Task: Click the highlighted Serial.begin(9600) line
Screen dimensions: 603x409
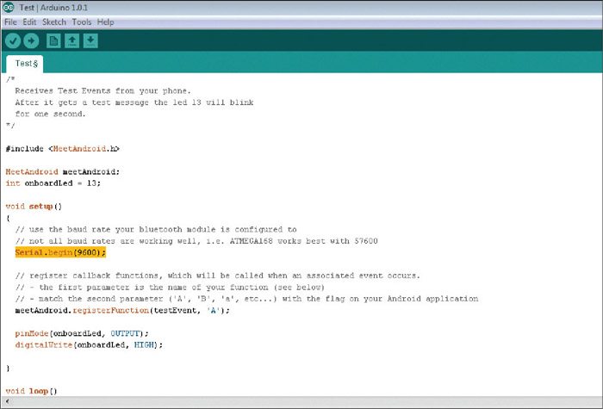Action: 60,253
